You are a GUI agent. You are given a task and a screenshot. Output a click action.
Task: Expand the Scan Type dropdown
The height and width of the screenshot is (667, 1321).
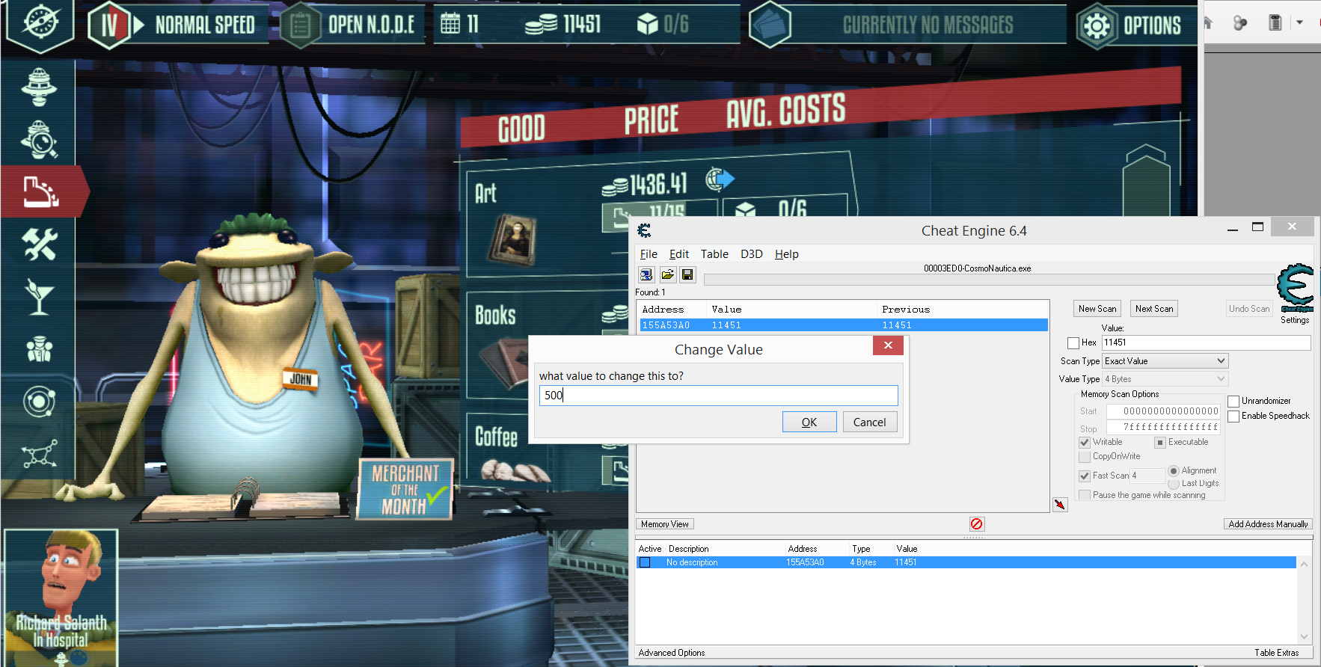pyautogui.click(x=1165, y=361)
